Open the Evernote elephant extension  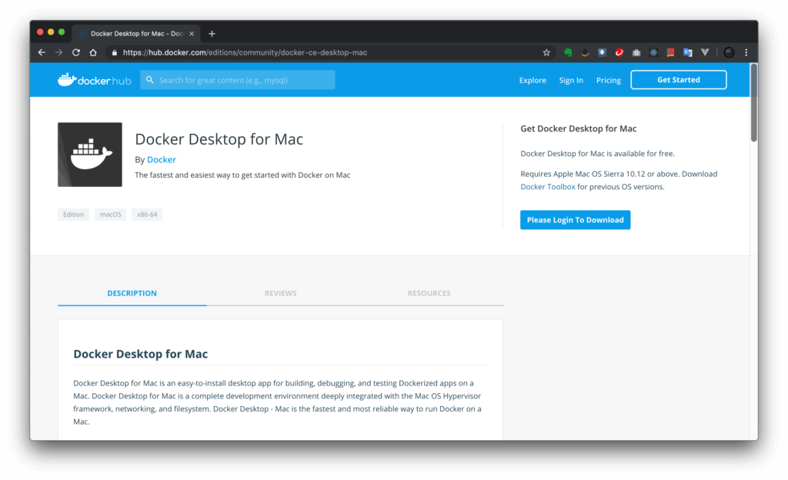568,52
